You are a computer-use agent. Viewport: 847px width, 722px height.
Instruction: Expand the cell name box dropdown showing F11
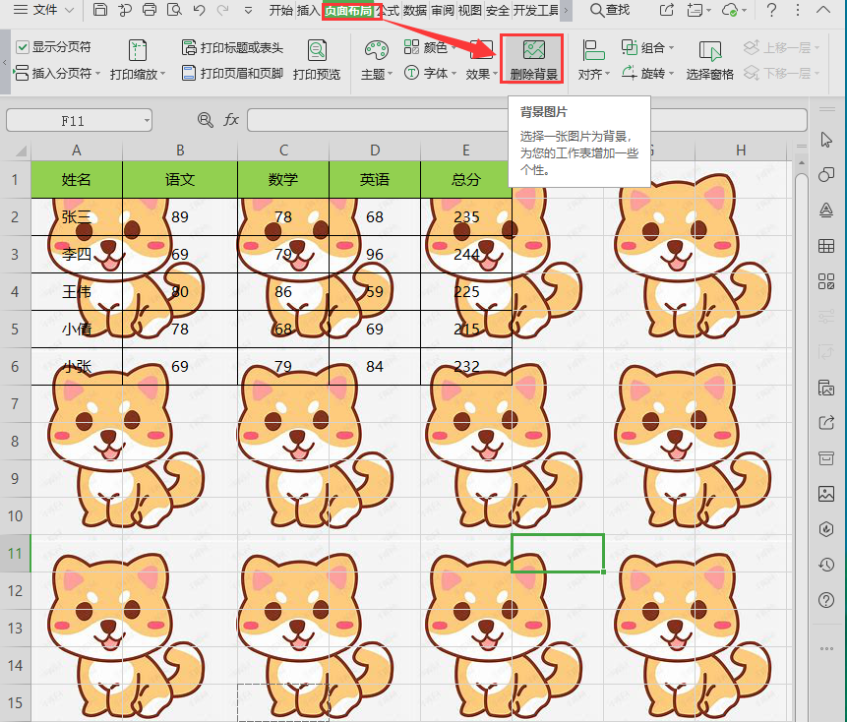coord(147,120)
